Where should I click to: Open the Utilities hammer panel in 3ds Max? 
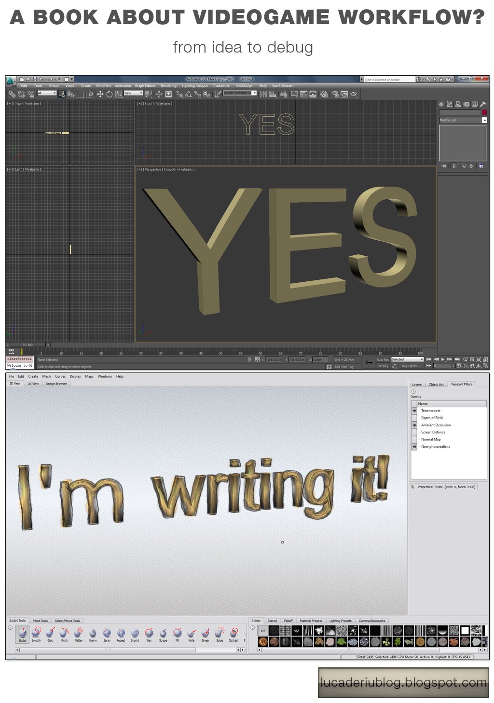click(483, 104)
